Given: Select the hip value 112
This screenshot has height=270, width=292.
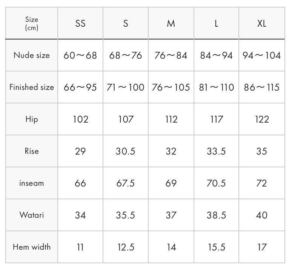Looking at the screenshot, I should (x=171, y=119).
